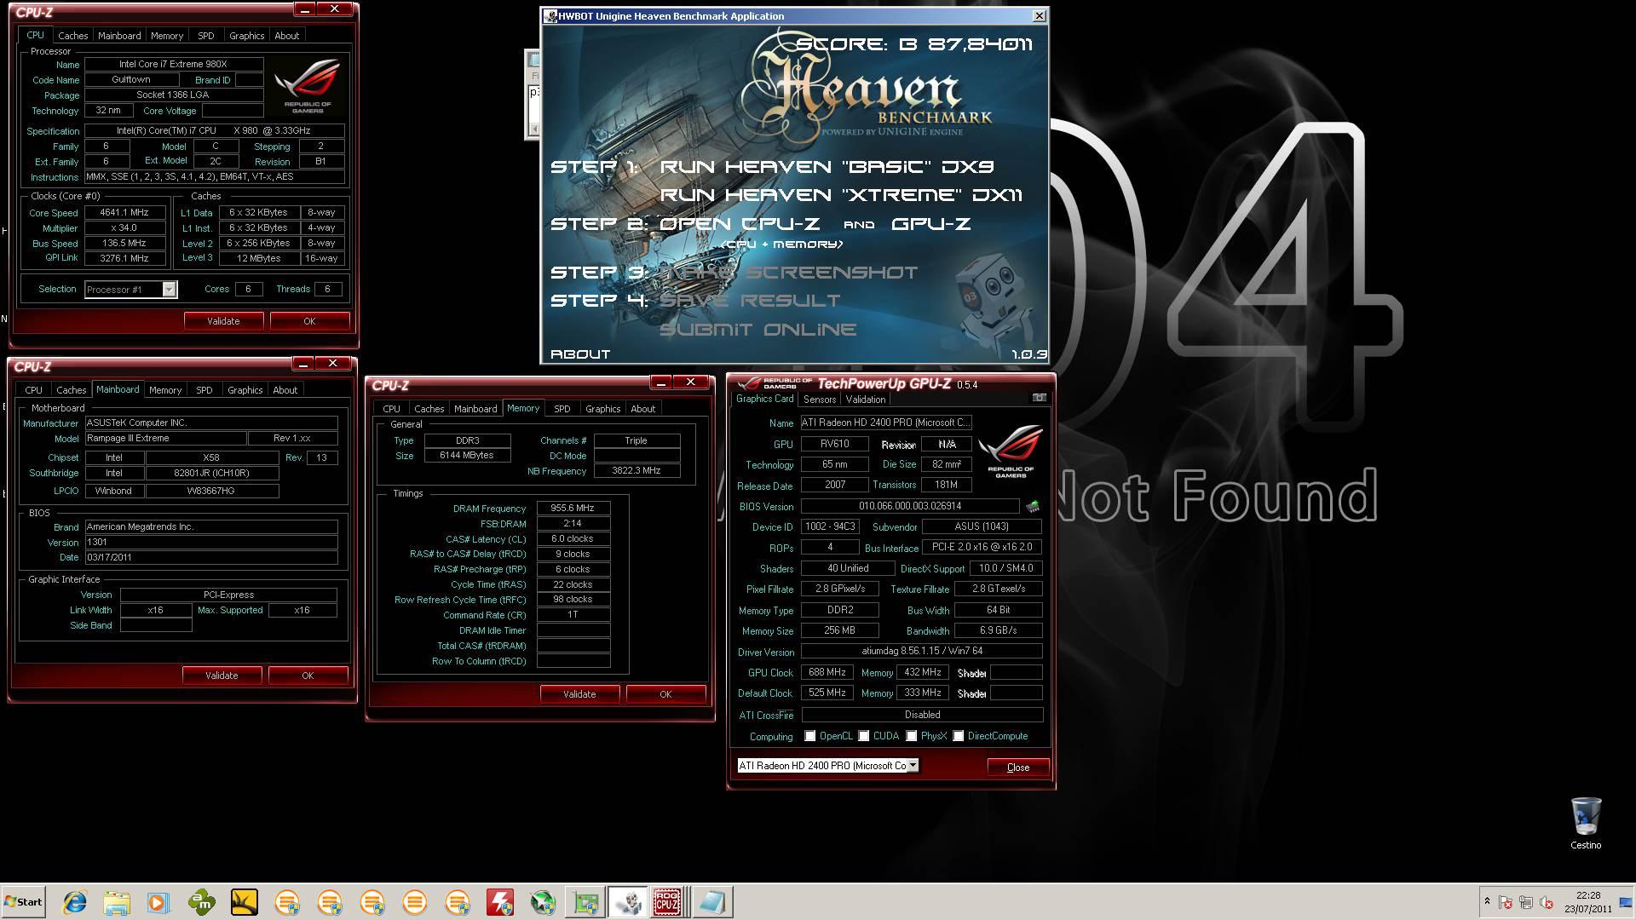Click Submit Online in Heaven window
The height and width of the screenshot is (920, 1636).
point(758,330)
